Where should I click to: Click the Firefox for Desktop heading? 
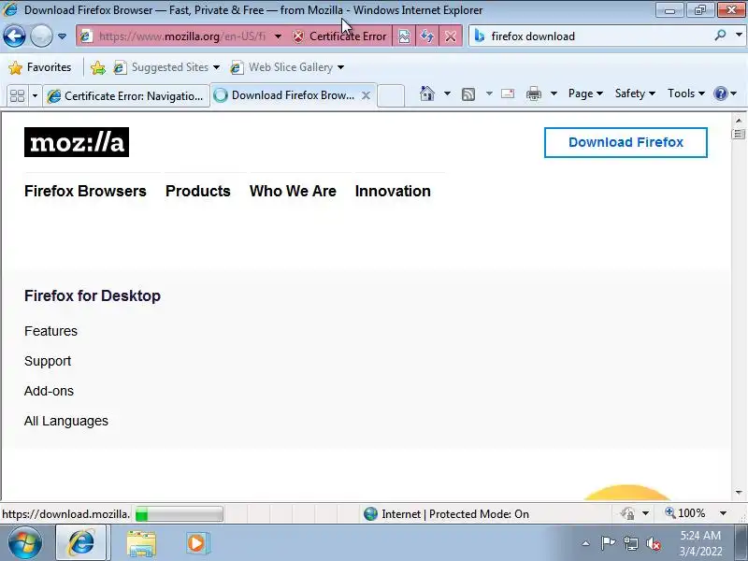(93, 295)
